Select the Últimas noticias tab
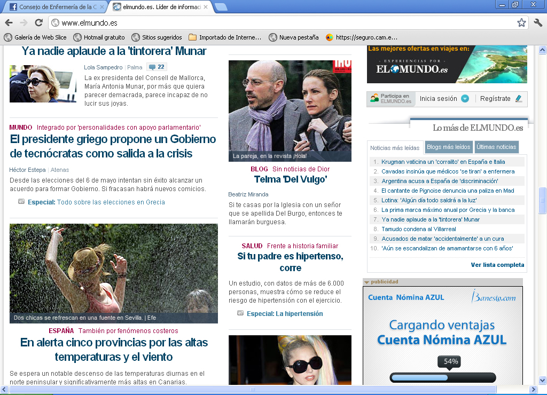547x395 pixels. 496,147
